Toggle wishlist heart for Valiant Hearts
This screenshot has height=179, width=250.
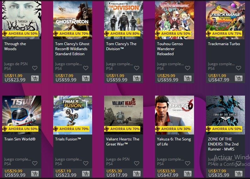137,163
